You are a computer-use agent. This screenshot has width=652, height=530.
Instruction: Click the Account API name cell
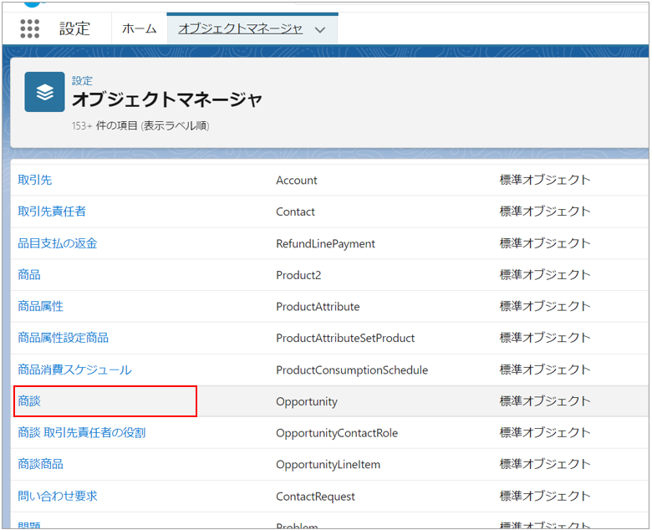297,181
